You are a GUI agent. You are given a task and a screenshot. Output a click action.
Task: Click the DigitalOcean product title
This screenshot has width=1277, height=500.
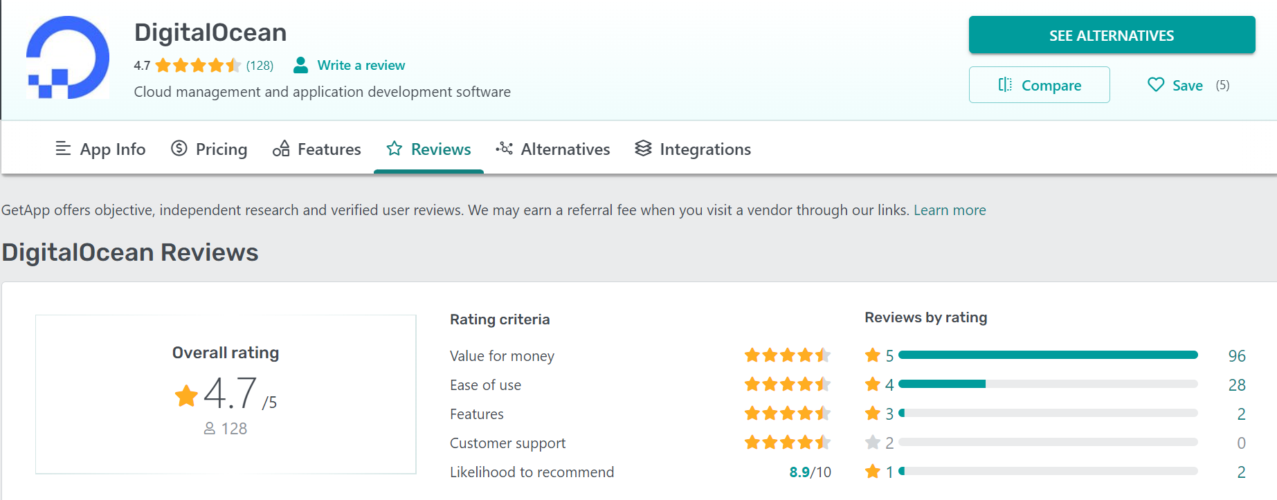point(210,33)
